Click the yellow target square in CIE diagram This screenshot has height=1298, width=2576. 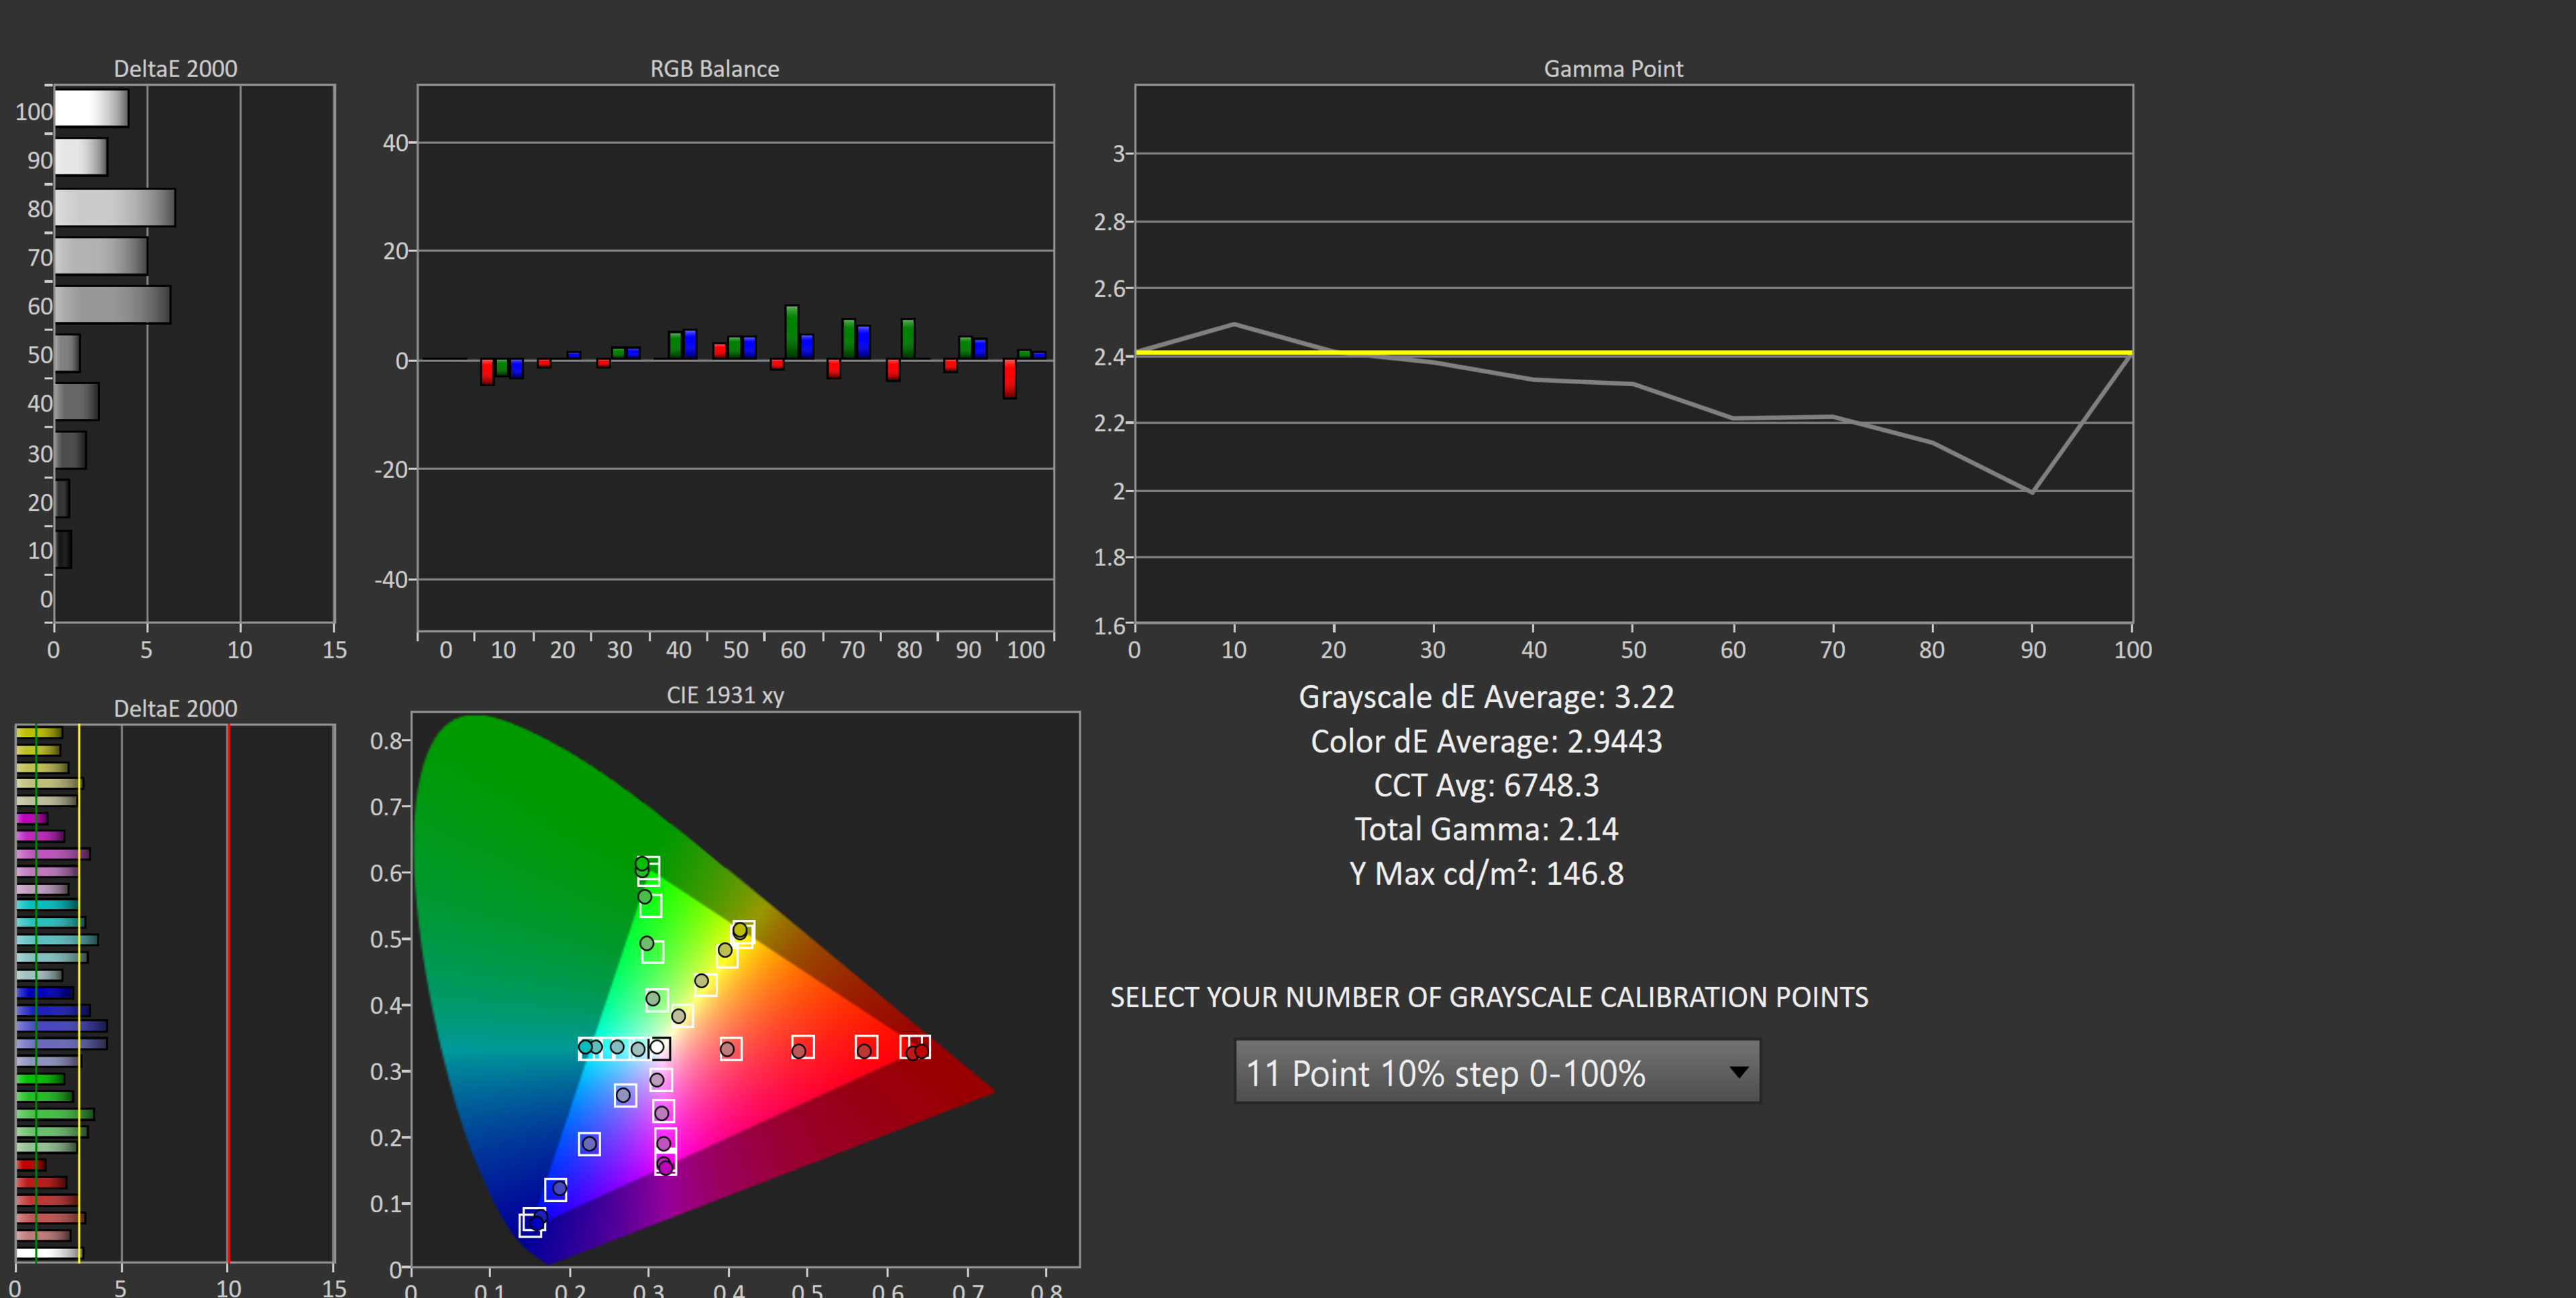pos(743,933)
